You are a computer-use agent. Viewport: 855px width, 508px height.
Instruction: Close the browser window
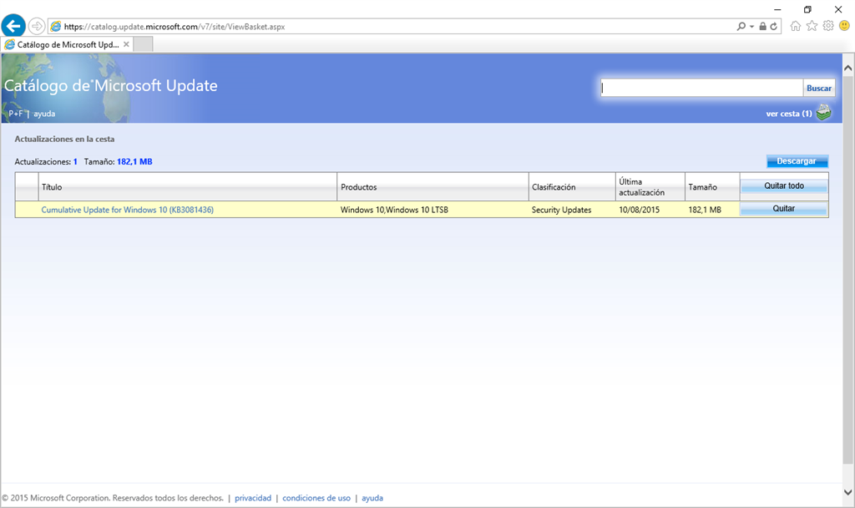(x=838, y=9)
